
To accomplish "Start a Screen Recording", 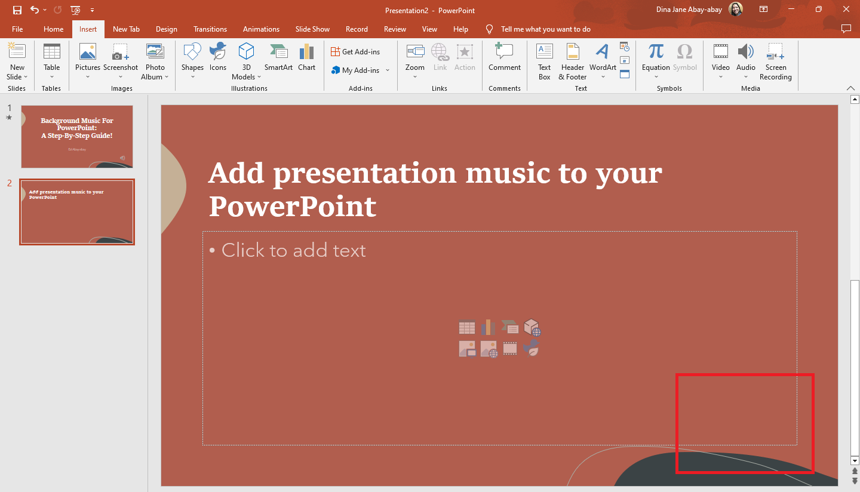I will [x=775, y=60].
